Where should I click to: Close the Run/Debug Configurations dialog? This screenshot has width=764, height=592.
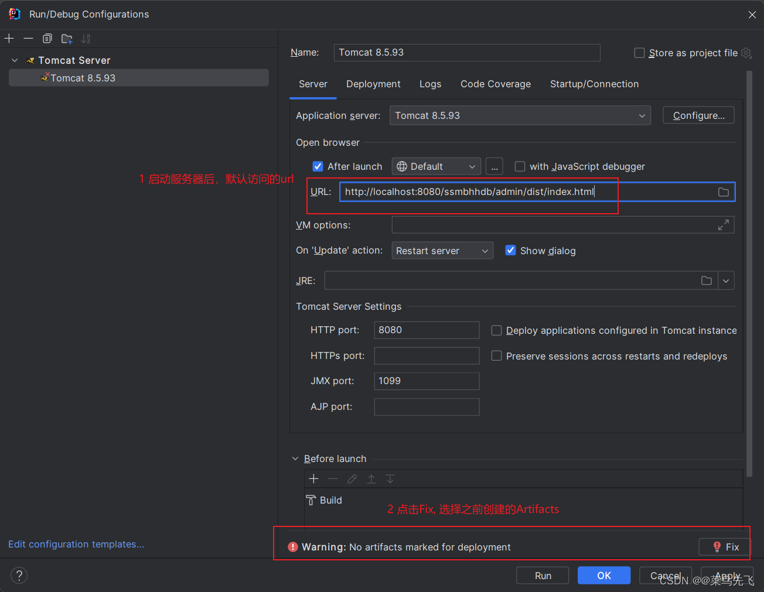[x=752, y=15]
